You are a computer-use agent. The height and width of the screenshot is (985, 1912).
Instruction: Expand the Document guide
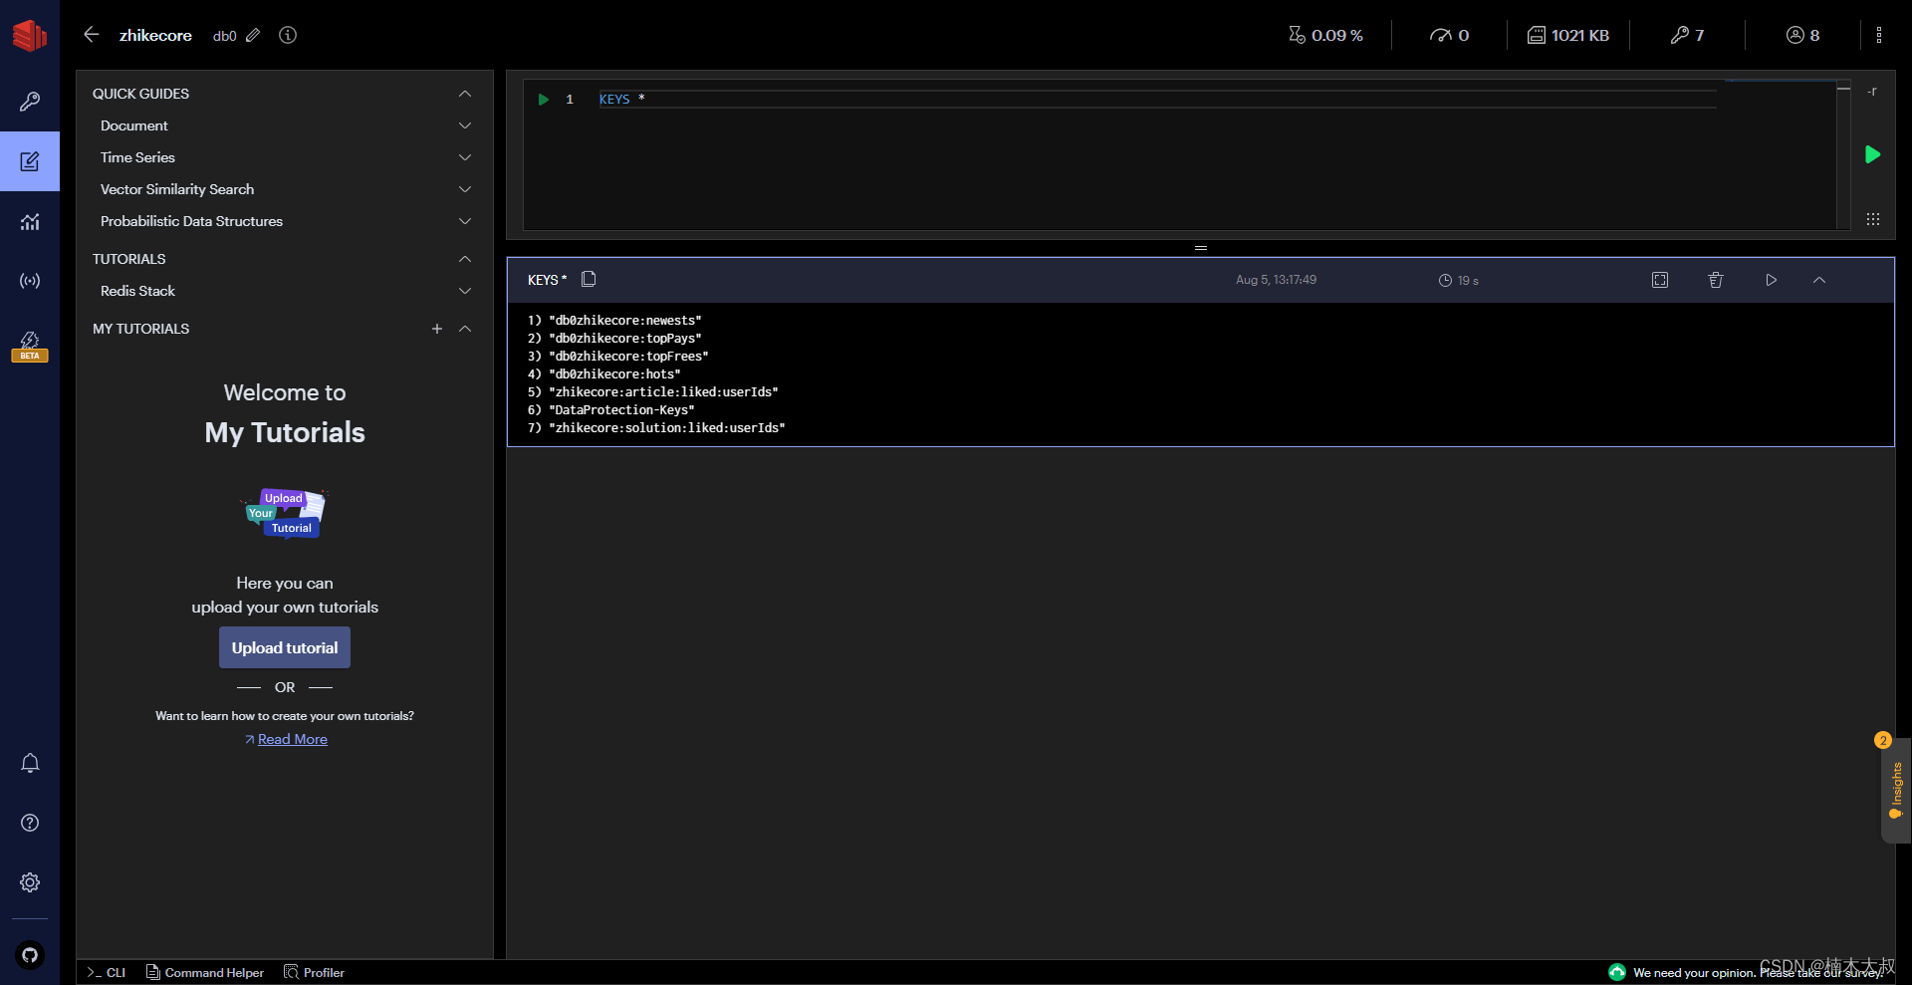pos(465,125)
